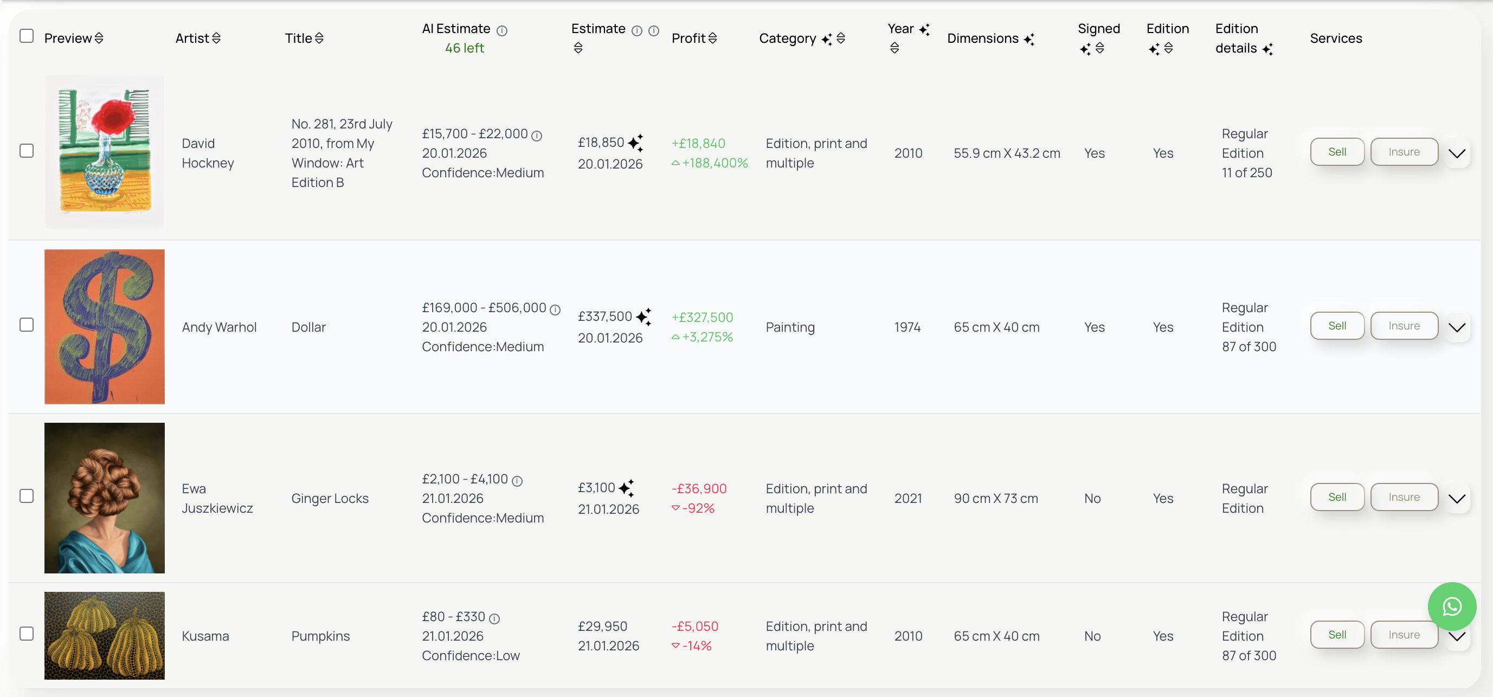This screenshot has width=1493, height=697.
Task: Click sparkle icon beside £337,500 estimate
Action: pyautogui.click(x=643, y=317)
